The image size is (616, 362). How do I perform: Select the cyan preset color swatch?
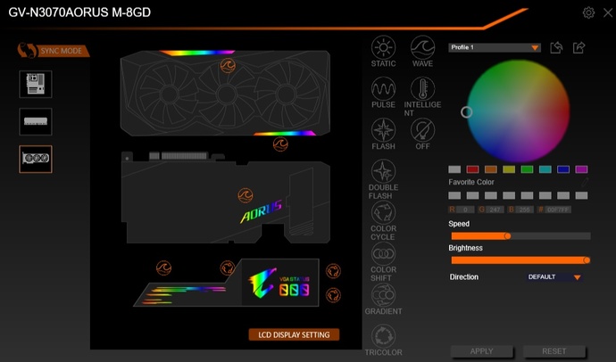(545, 169)
